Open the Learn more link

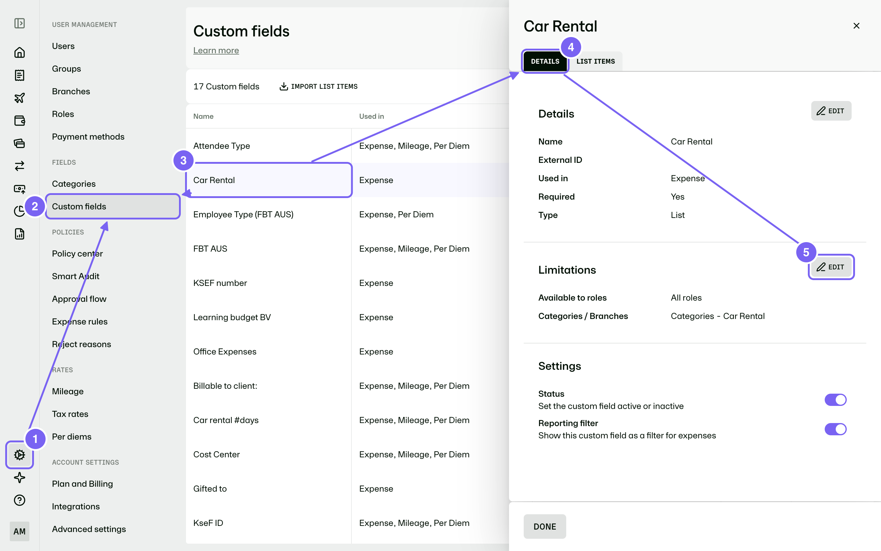(216, 50)
